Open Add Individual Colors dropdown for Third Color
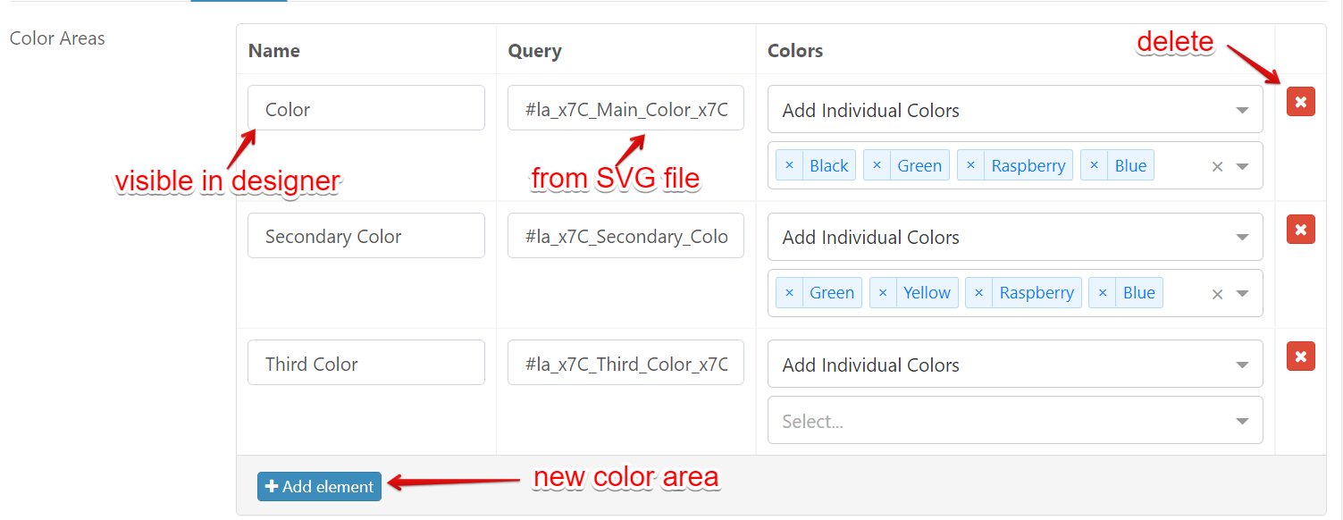This screenshot has height=520, width=1343. click(x=1014, y=365)
